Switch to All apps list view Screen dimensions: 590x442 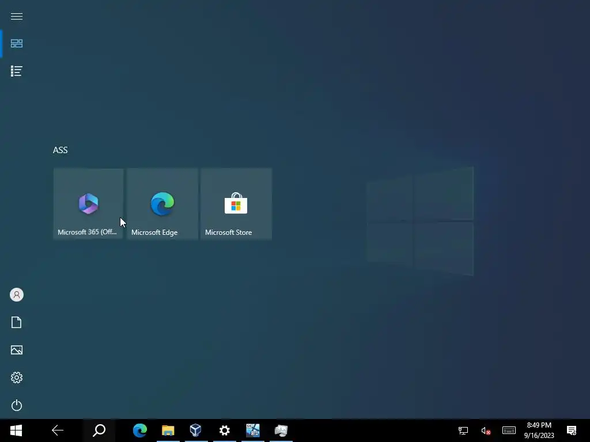(x=17, y=71)
